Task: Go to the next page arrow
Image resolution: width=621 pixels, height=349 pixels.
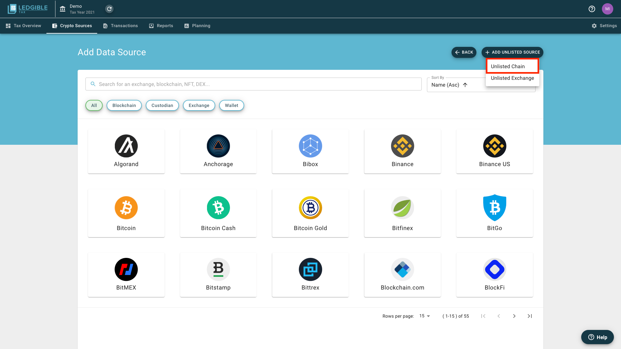Action: pyautogui.click(x=514, y=316)
